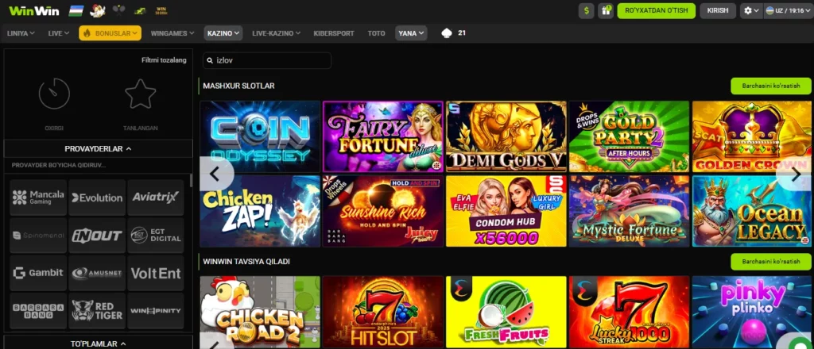Collapse the Provayderlar section
This screenshot has height=349, width=814.
point(98,148)
